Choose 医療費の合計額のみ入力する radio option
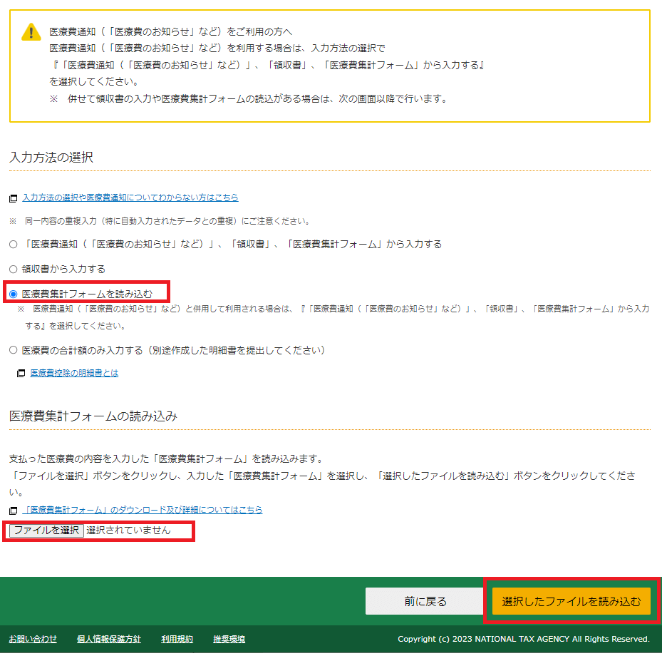The height and width of the screenshot is (656, 662). pos(13,350)
